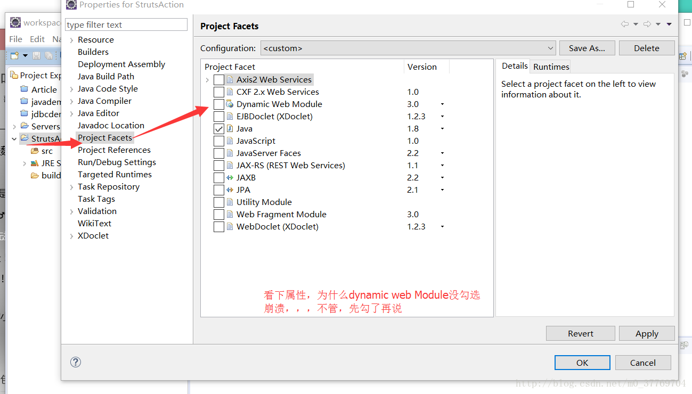The width and height of the screenshot is (692, 394).
Task: Check the Axis2 Web Services checkbox
Action: click(218, 80)
